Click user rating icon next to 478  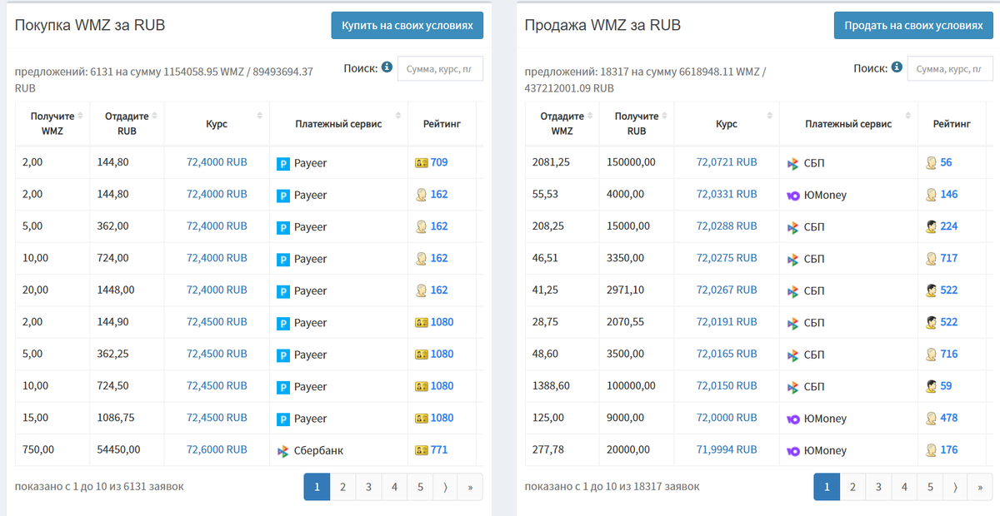coord(932,419)
